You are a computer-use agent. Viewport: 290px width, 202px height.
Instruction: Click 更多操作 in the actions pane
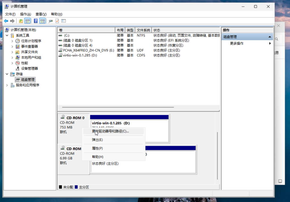tap(236, 44)
